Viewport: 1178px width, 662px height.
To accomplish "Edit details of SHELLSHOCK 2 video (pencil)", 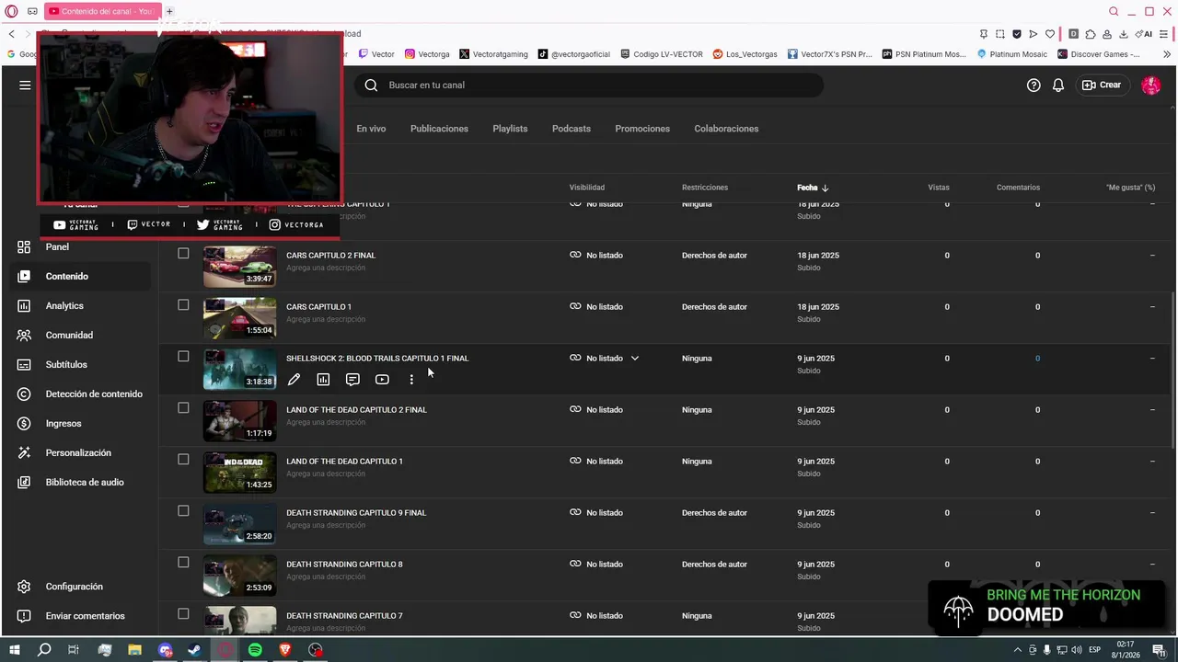I will point(294,379).
